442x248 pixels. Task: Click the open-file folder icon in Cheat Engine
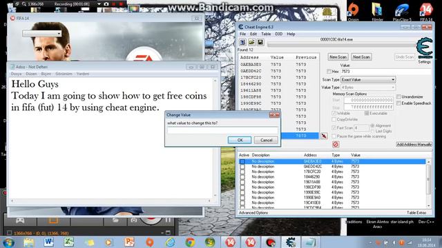pos(251,42)
